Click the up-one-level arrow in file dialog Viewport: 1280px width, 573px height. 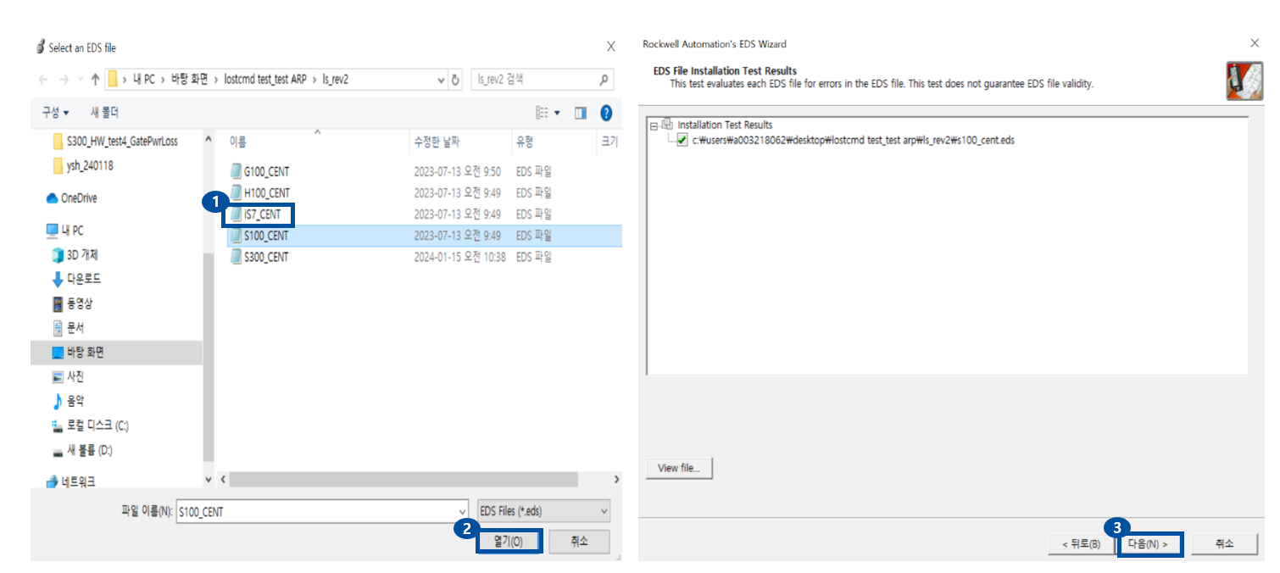point(95,80)
